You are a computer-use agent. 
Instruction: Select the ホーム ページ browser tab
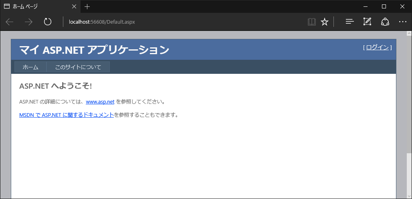click(x=36, y=6)
